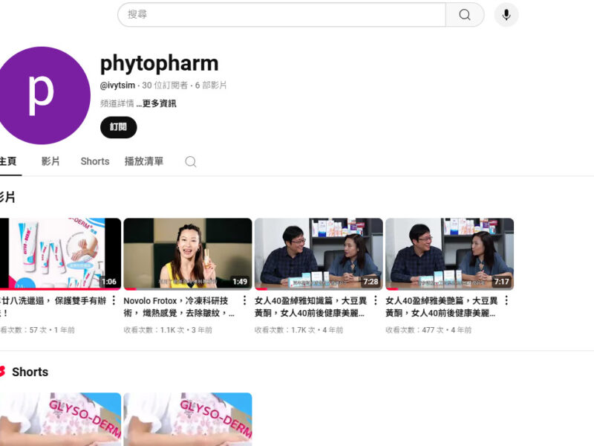Open channel search magnifier beside 播放清單 tab
Image resolution: width=594 pixels, height=446 pixels.
[x=191, y=162]
